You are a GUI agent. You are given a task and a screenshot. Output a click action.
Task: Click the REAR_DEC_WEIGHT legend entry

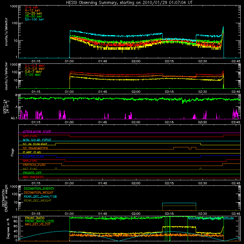coord(38,201)
